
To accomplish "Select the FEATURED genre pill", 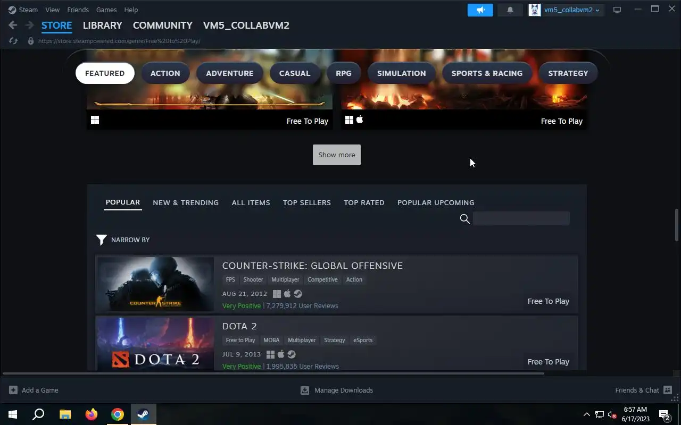I will click(x=105, y=73).
